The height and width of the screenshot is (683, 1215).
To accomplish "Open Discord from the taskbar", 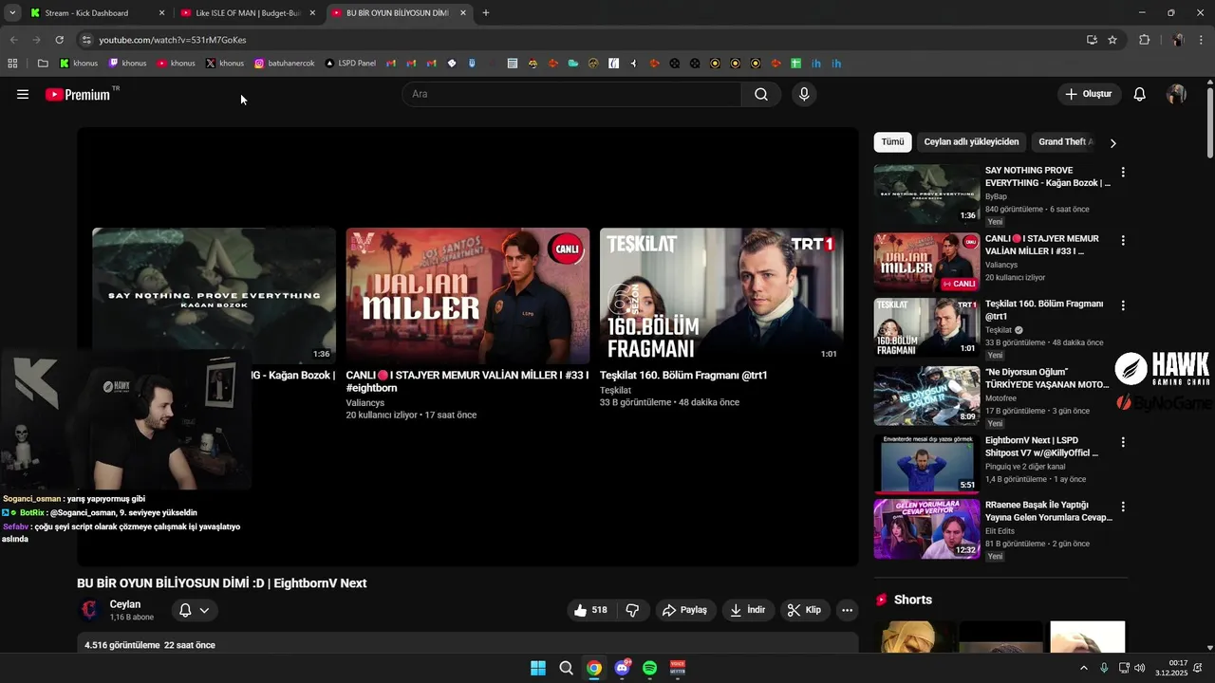I will pyautogui.click(x=622, y=668).
